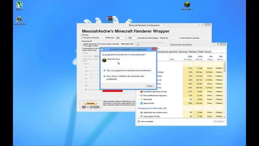Expand the MinecraftRenderConfiguration process row
The image size is (259, 146).
tap(138, 96)
